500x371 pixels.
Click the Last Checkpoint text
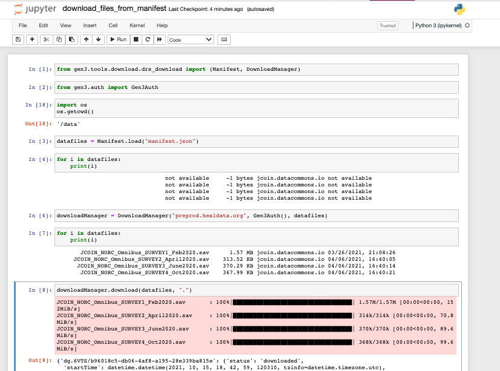click(206, 9)
